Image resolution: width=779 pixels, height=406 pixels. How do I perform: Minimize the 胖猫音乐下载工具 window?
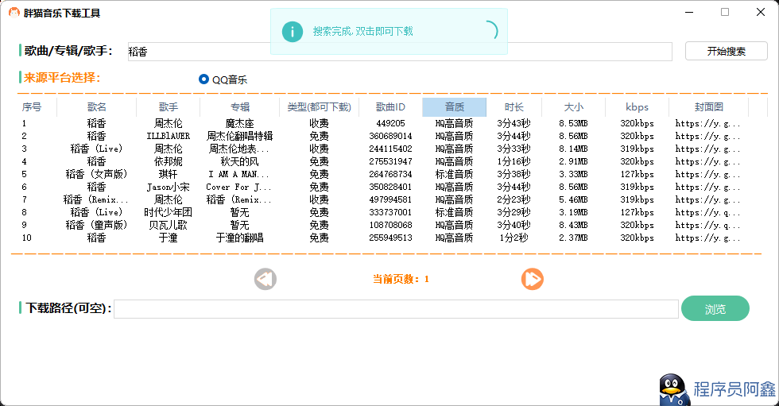point(689,12)
